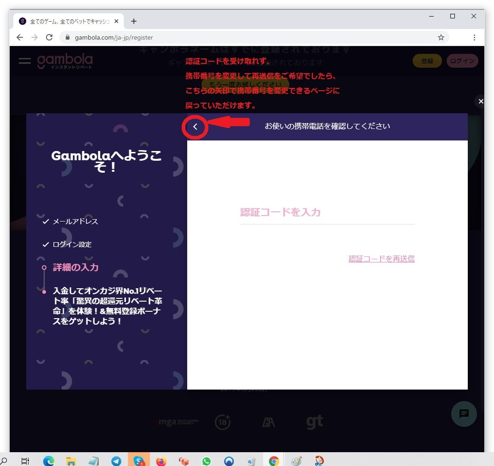Click the browser back arrow
The image size is (494, 466).
coord(20,37)
